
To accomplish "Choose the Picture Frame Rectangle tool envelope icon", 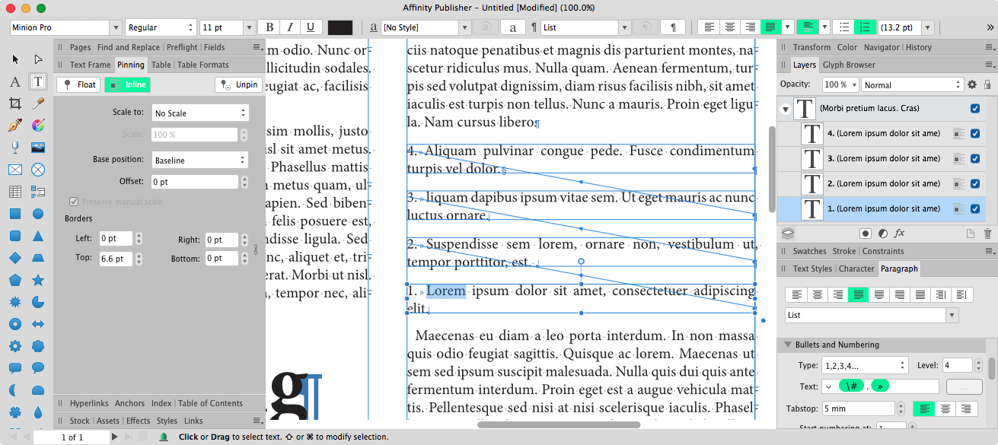I will [14, 169].
